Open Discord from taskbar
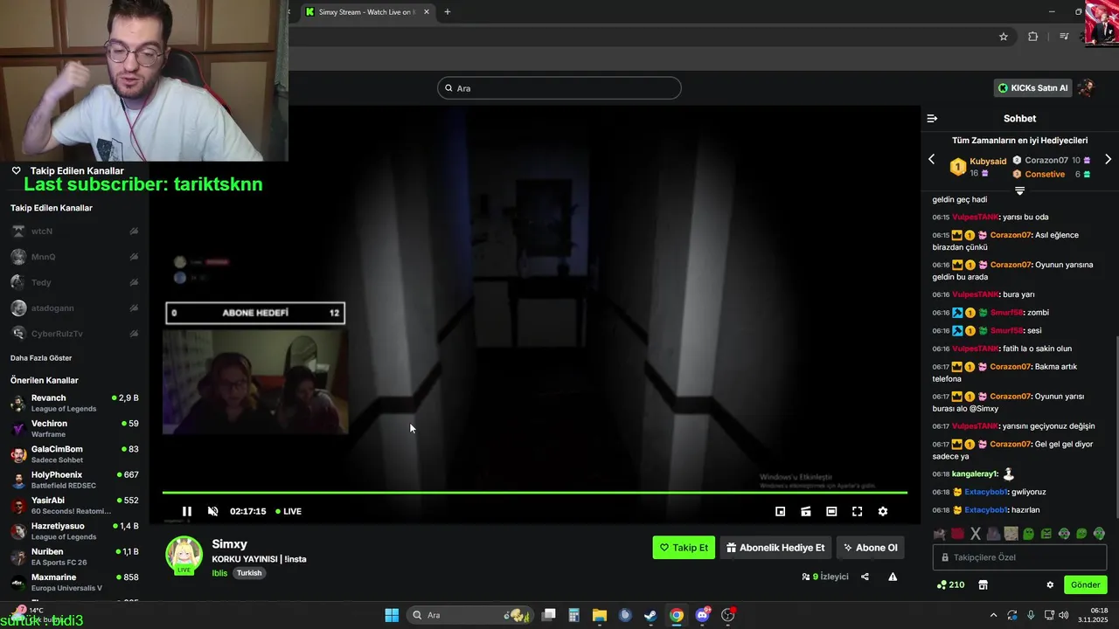 point(702,615)
